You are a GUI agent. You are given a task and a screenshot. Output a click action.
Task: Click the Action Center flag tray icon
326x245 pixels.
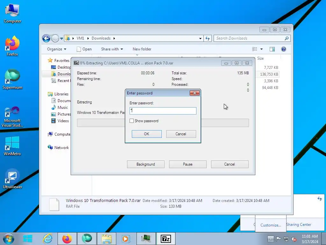(x=278, y=239)
